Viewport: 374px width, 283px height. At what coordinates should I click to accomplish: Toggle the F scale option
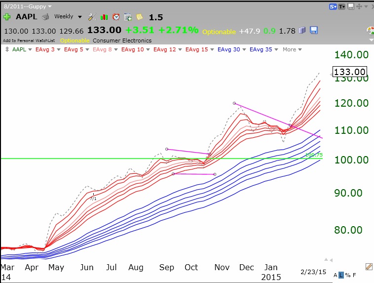tap(354, 276)
